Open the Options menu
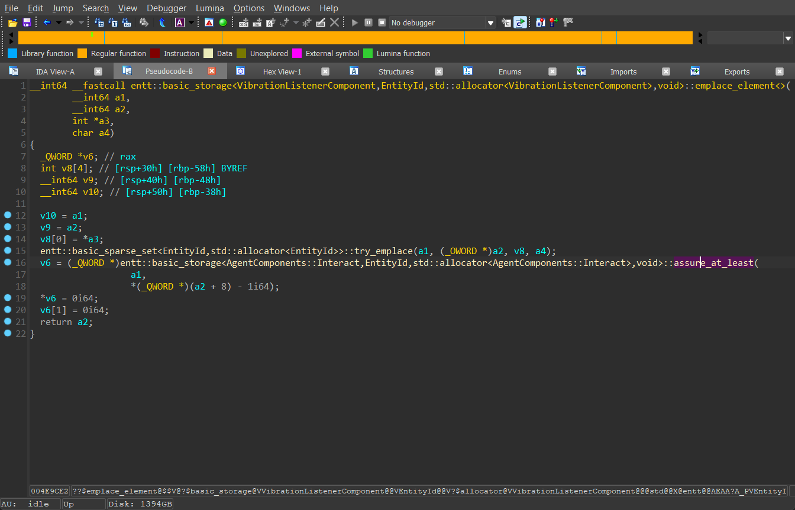The height and width of the screenshot is (510, 795). [x=249, y=8]
